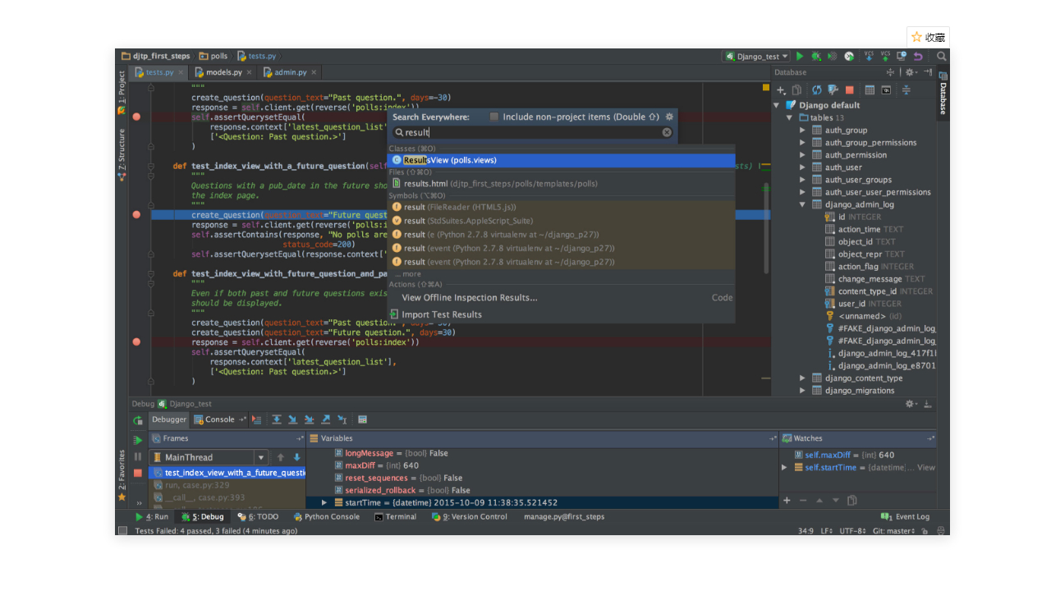Open the Terminal tool window tab

pyautogui.click(x=395, y=517)
